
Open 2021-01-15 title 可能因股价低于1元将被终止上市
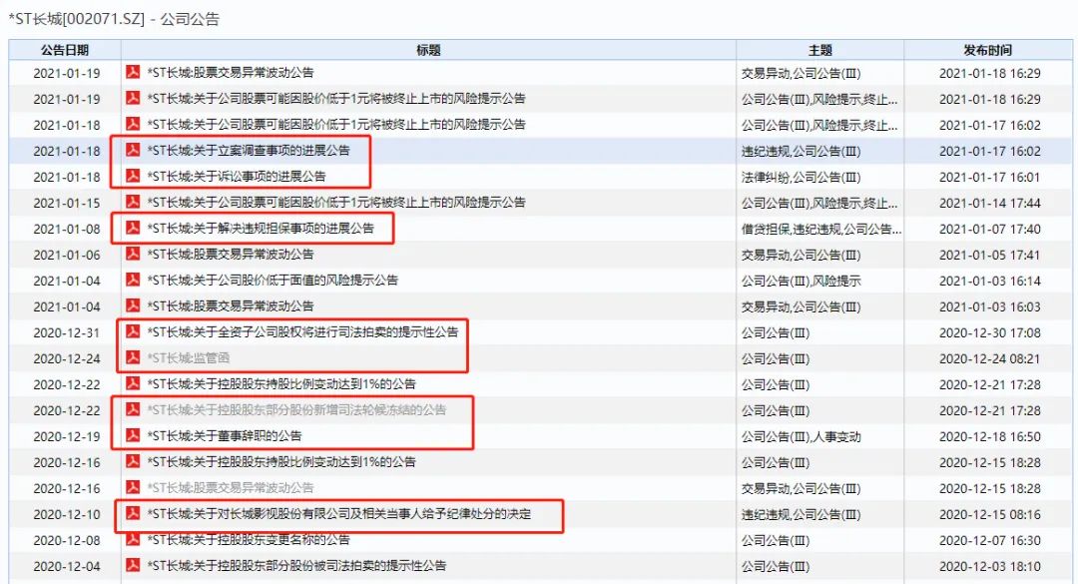click(x=336, y=202)
